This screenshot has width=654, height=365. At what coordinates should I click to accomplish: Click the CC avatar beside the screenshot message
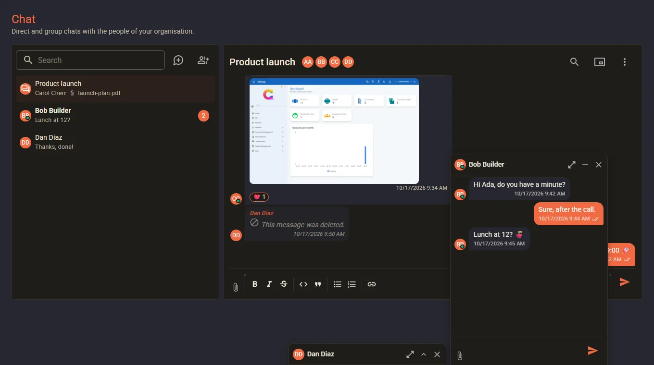coord(236,199)
